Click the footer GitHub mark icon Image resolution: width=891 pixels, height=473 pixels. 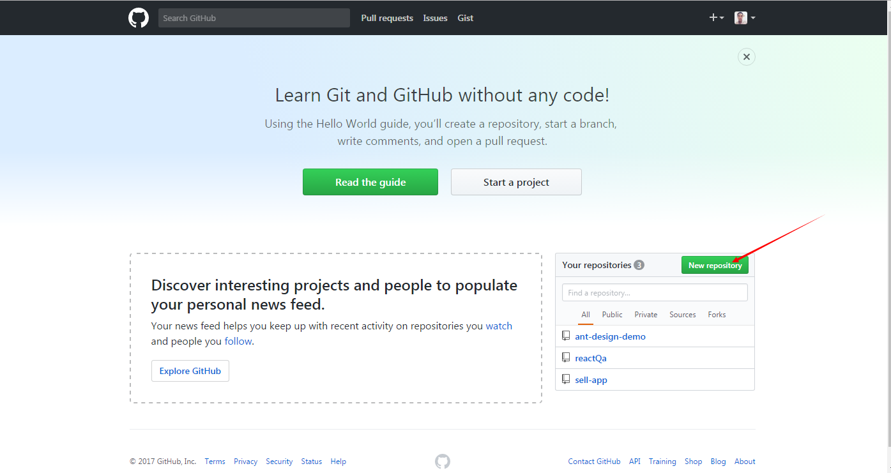[443, 462]
